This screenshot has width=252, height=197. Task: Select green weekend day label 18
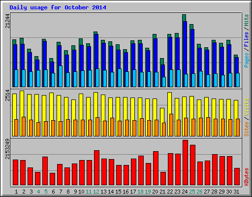click(140, 192)
